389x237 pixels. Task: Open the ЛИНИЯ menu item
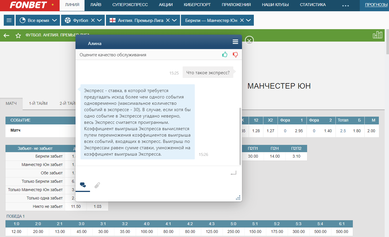point(72,5)
